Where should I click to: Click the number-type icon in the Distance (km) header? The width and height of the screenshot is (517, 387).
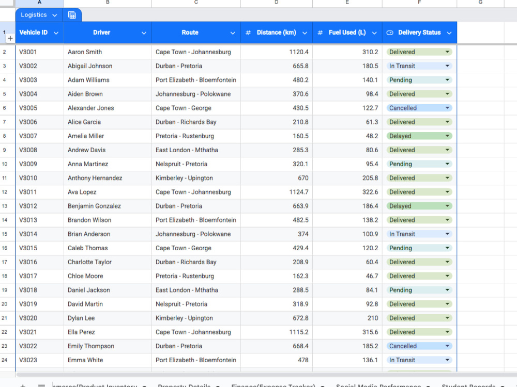[248, 33]
